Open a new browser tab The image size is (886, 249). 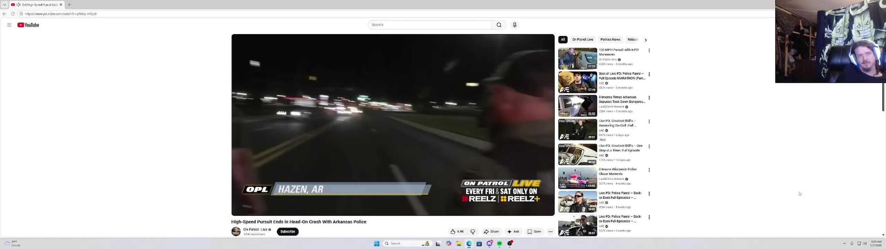click(69, 4)
